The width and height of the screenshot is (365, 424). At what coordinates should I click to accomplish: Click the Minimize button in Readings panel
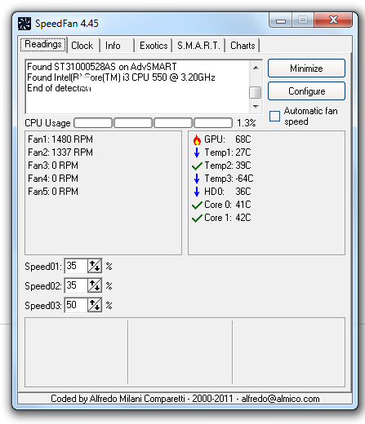pyautogui.click(x=306, y=68)
